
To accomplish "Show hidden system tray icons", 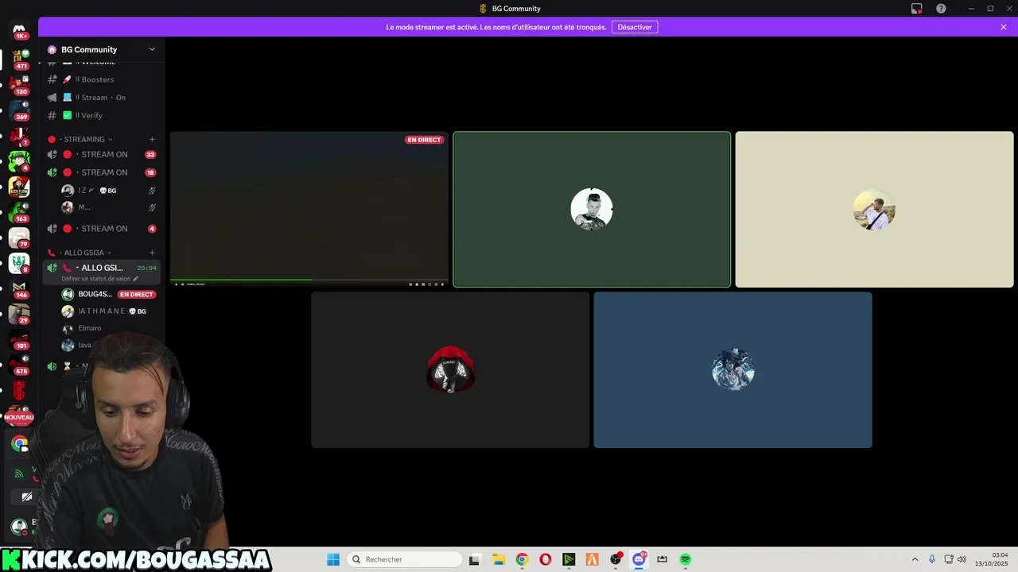I will 915,559.
